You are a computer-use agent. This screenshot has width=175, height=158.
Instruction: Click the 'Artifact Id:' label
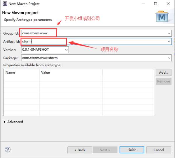click(x=11, y=42)
